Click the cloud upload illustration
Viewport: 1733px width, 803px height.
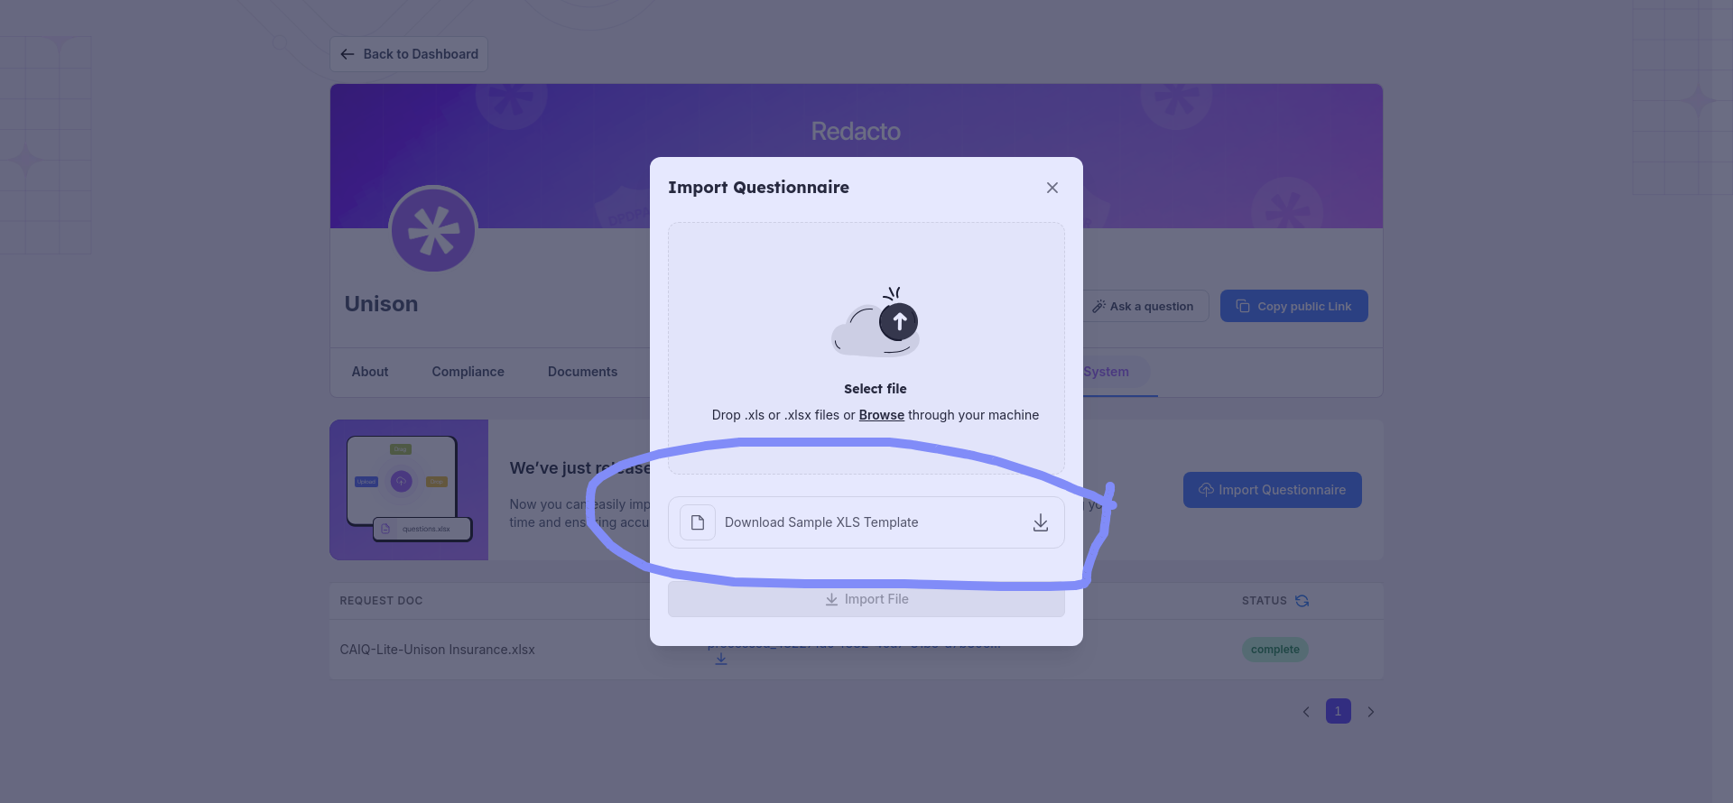(876, 323)
